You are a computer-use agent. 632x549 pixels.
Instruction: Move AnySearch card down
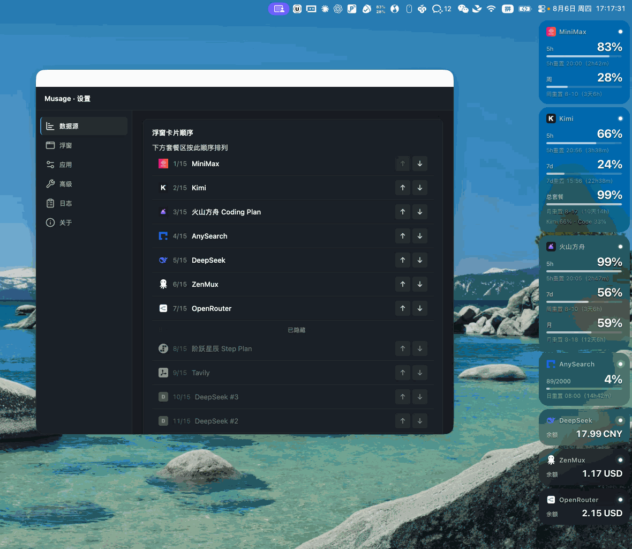(x=419, y=236)
